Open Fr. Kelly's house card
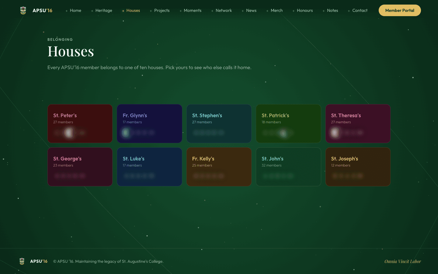The height and width of the screenshot is (274, 438). pyautogui.click(x=219, y=167)
